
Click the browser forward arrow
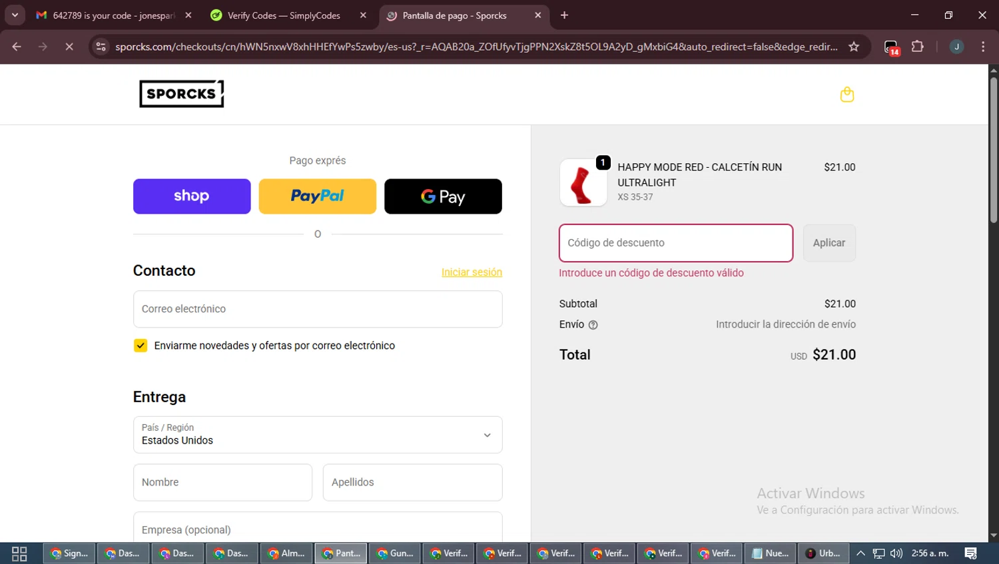click(x=43, y=47)
